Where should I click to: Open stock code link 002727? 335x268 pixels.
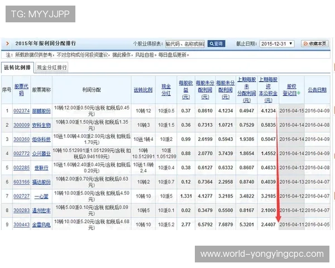pos(21,196)
